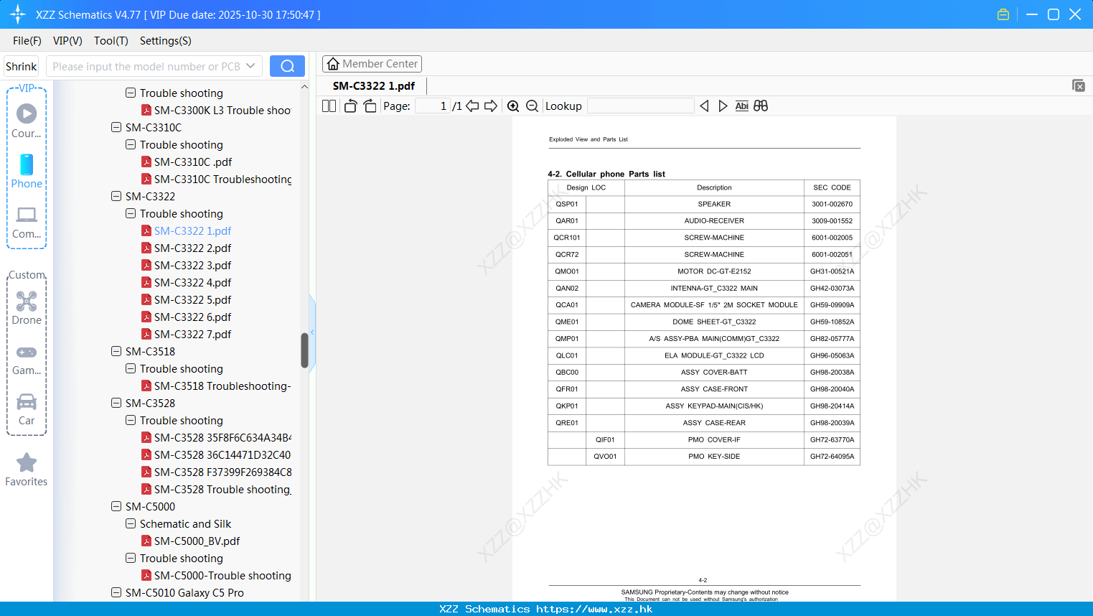Find previous lookup result
Image resolution: width=1093 pixels, height=616 pixels.
click(704, 106)
